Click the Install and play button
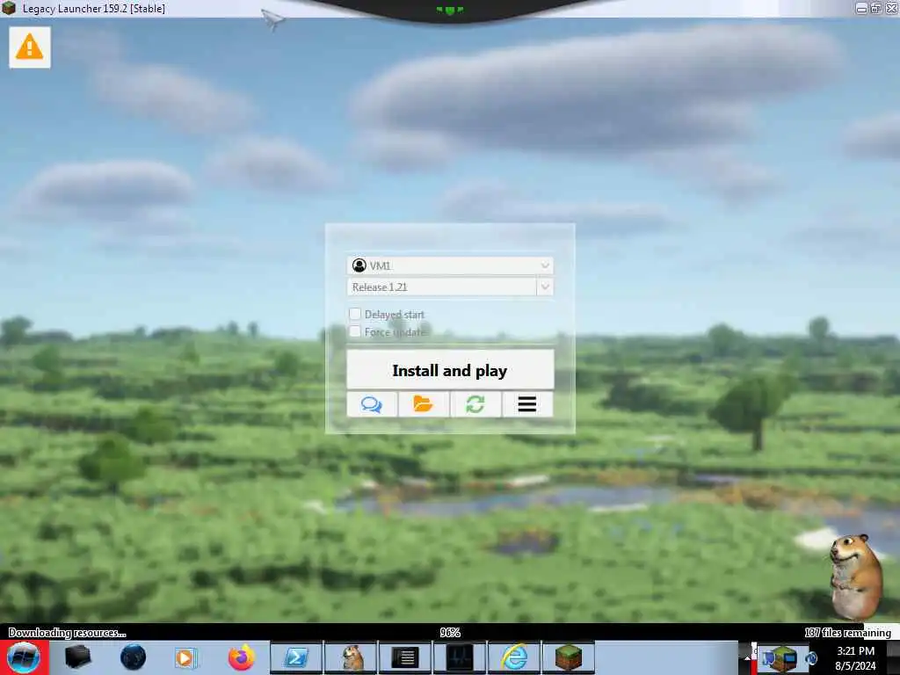This screenshot has width=900, height=675. (450, 370)
